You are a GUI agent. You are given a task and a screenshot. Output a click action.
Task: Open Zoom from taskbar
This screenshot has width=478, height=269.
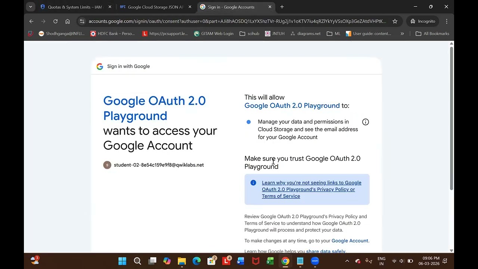click(x=315, y=261)
